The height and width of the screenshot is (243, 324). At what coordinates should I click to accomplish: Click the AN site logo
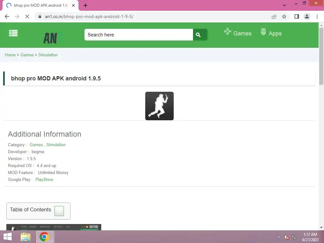pos(50,38)
